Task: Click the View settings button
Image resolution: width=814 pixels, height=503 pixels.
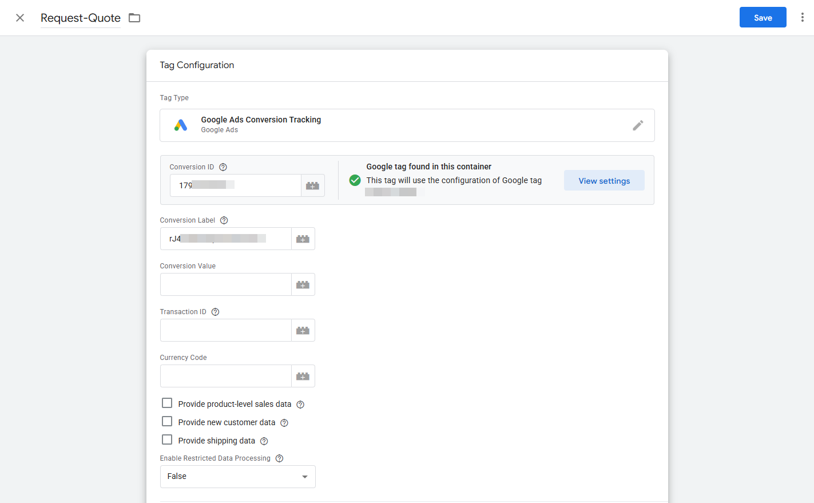Action: (x=604, y=180)
